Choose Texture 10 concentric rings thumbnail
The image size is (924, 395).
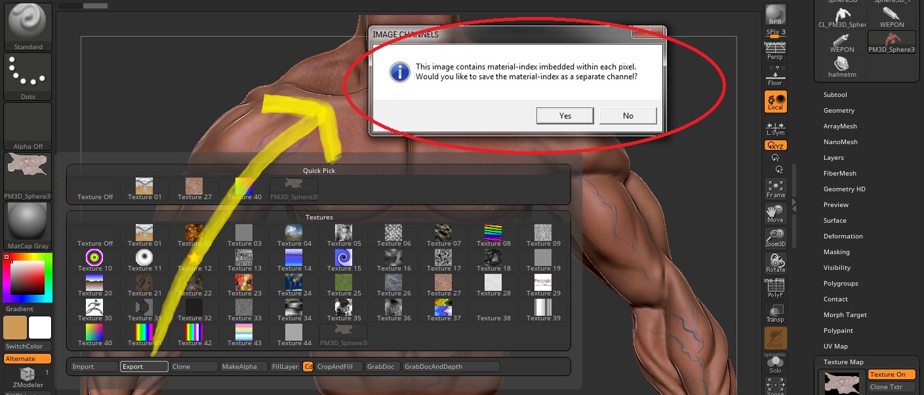click(94, 261)
